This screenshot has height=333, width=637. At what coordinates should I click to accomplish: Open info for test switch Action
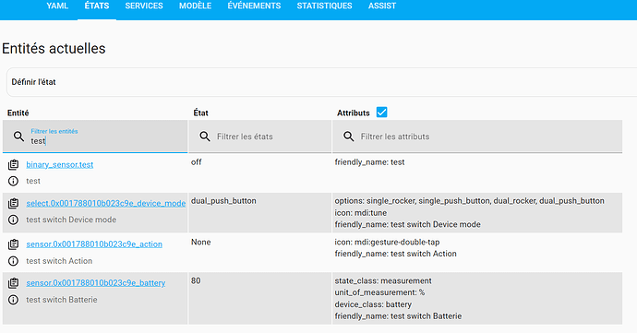pos(14,261)
